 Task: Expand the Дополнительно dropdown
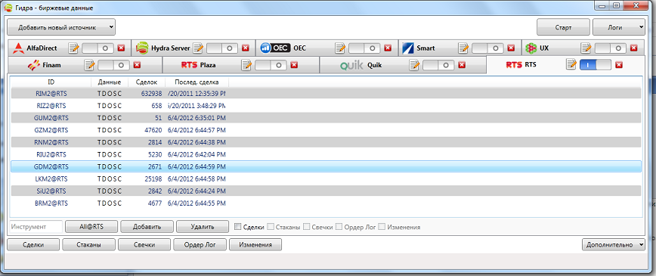(x=614, y=244)
